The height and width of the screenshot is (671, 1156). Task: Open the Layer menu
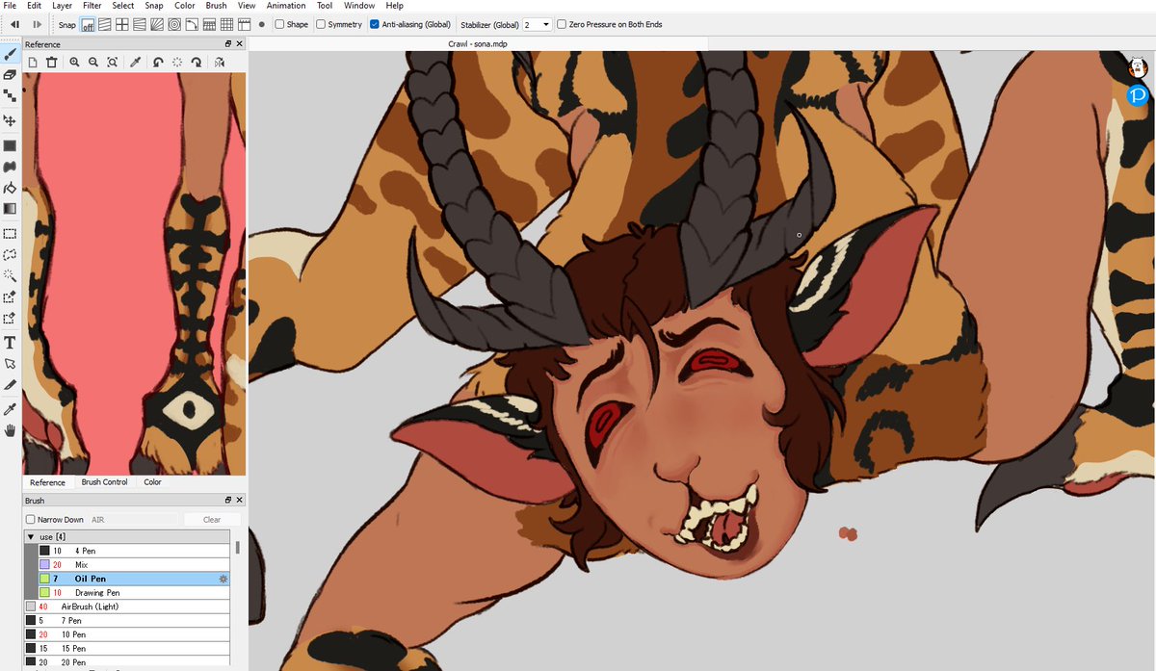(x=62, y=6)
